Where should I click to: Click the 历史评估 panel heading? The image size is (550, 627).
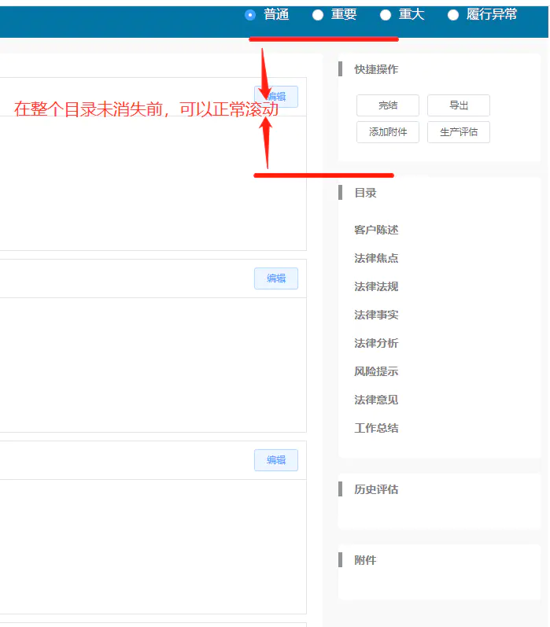(x=376, y=489)
